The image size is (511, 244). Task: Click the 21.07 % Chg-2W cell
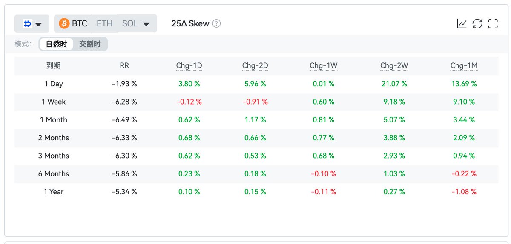(x=394, y=84)
